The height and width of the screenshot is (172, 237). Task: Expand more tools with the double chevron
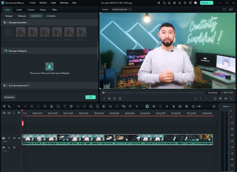tap(137, 107)
